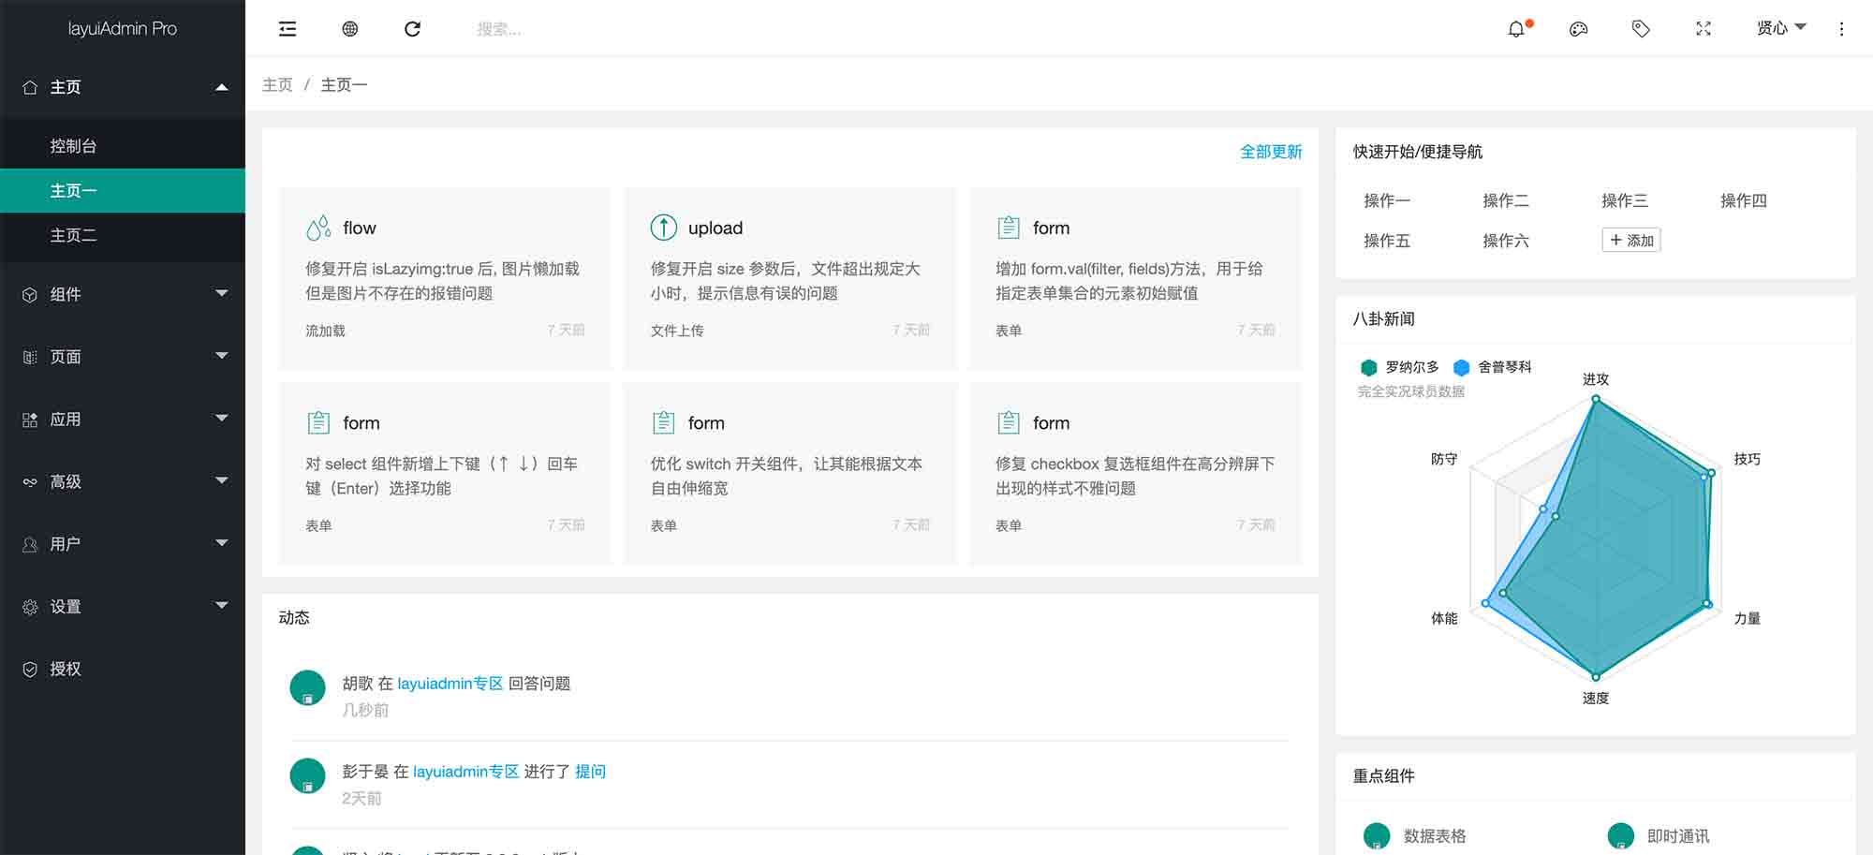
Task: Collapse the 主页 menu arrow
Action: [x=222, y=87]
